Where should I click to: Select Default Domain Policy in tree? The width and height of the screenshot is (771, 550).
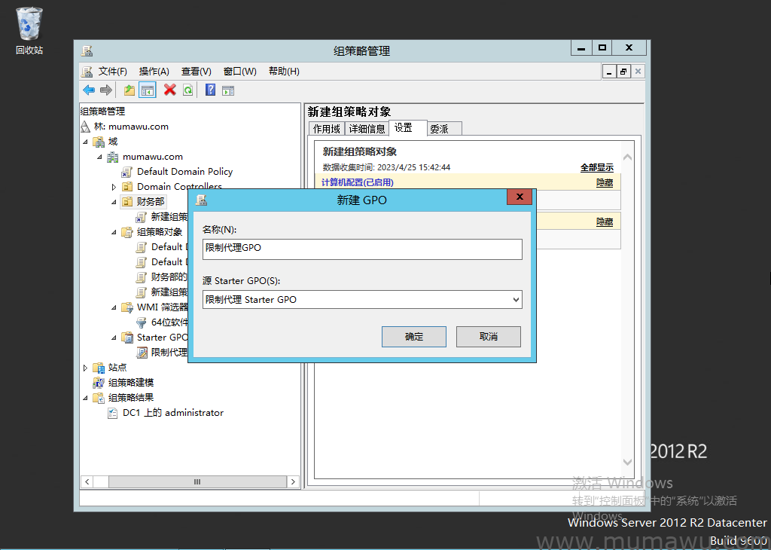tap(184, 172)
